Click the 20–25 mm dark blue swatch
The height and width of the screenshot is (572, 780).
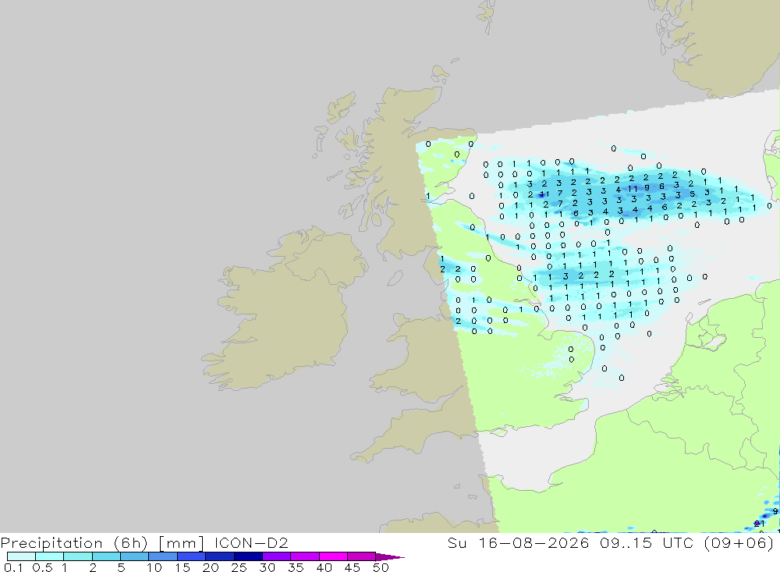click(x=219, y=556)
